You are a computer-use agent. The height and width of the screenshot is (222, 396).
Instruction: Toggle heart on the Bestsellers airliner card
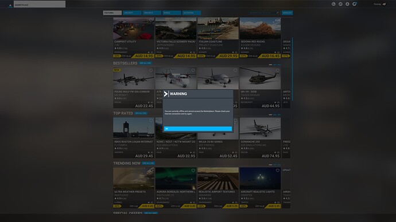coord(235,70)
